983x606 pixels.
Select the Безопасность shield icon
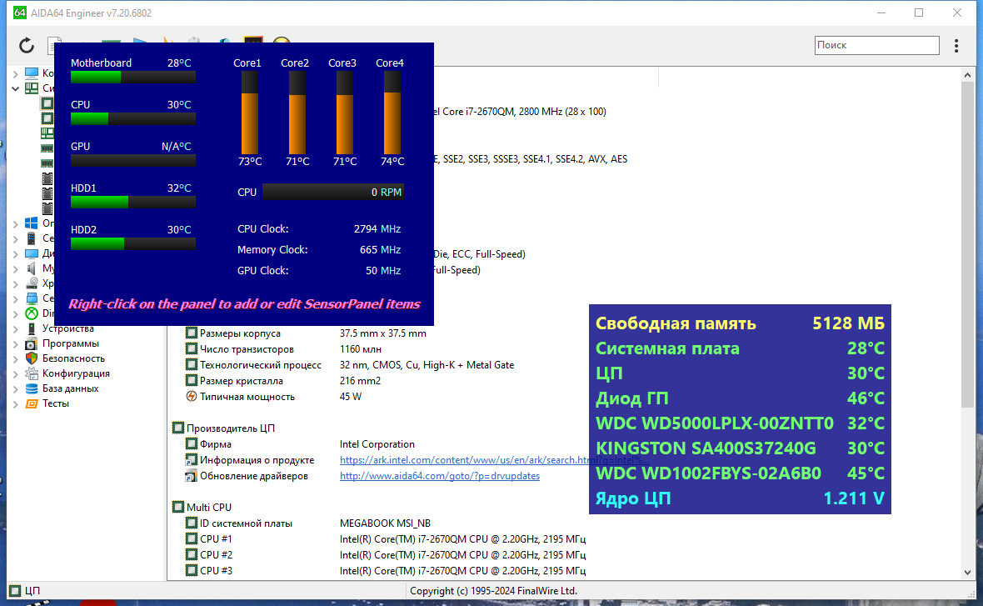[x=32, y=358]
